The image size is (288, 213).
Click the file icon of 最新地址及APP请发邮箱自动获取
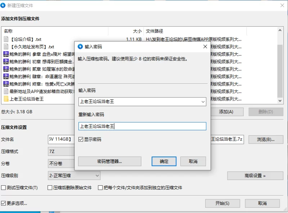6,91
